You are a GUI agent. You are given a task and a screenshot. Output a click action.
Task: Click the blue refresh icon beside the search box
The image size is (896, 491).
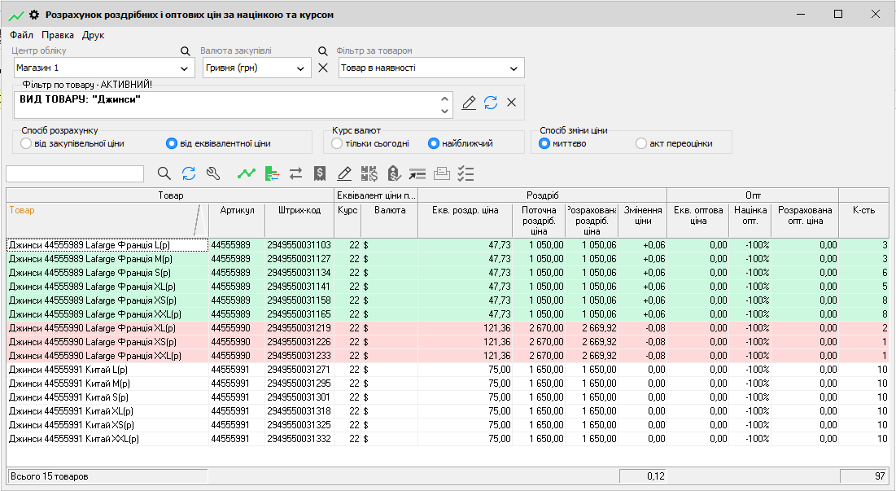click(x=189, y=173)
